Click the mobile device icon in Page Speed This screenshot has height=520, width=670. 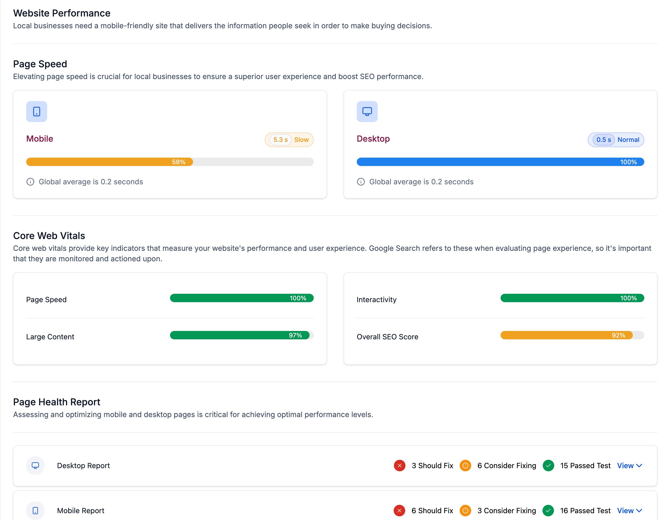(36, 112)
